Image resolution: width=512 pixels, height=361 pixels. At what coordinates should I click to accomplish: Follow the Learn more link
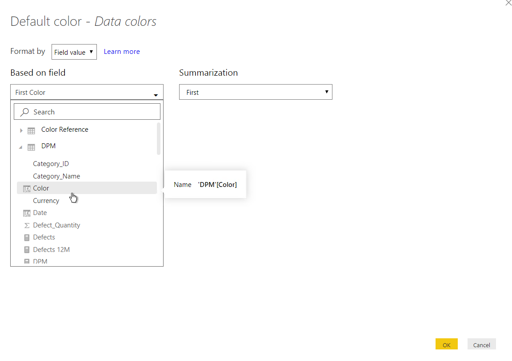(x=122, y=52)
